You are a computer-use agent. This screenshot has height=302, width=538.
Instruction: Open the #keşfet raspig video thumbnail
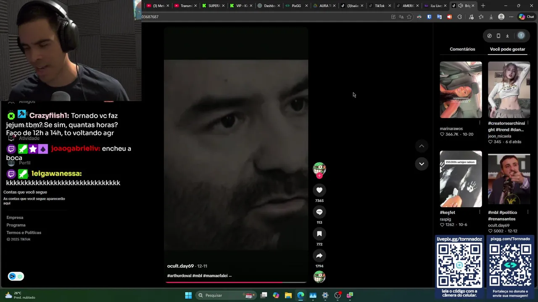(461, 179)
